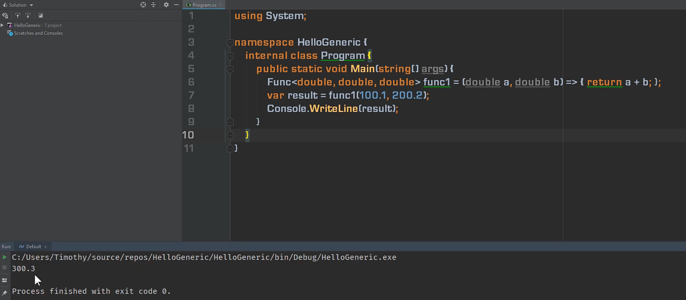
Task: Click the HelloGeneric namespace name
Action: coord(329,42)
